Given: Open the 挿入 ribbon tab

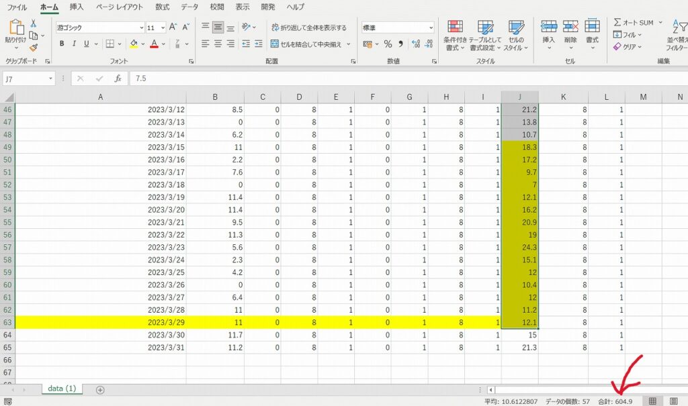Looking at the screenshot, I should 77,7.
